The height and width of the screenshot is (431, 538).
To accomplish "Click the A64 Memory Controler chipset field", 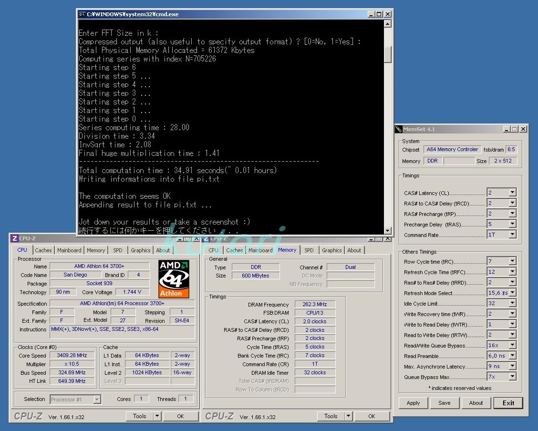I will [x=452, y=150].
